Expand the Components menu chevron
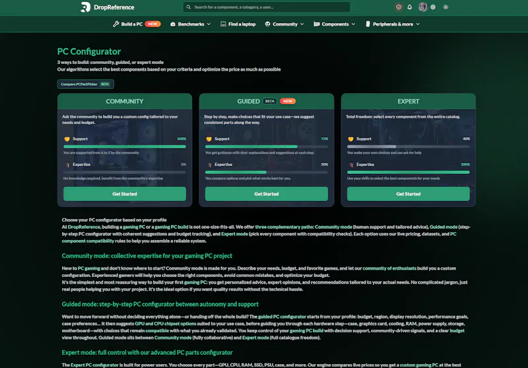 pyautogui.click(x=353, y=24)
